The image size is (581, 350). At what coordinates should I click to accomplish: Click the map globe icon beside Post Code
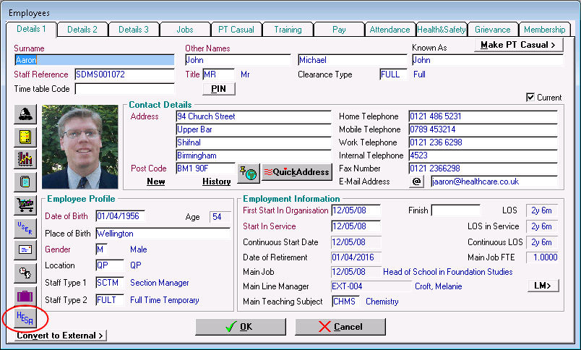pyautogui.click(x=249, y=173)
